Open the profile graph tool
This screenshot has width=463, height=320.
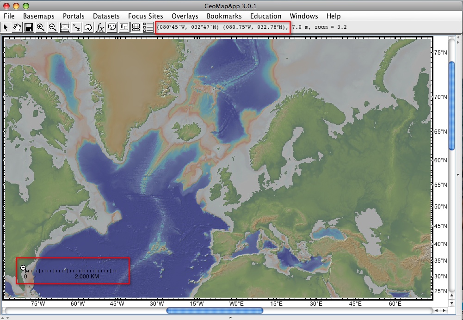tap(64, 27)
